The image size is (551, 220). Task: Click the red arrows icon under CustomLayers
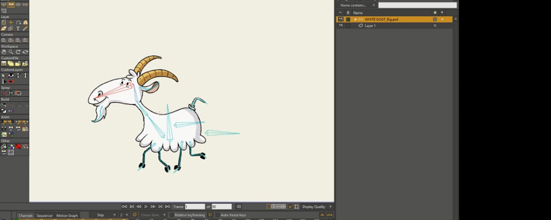11,81
